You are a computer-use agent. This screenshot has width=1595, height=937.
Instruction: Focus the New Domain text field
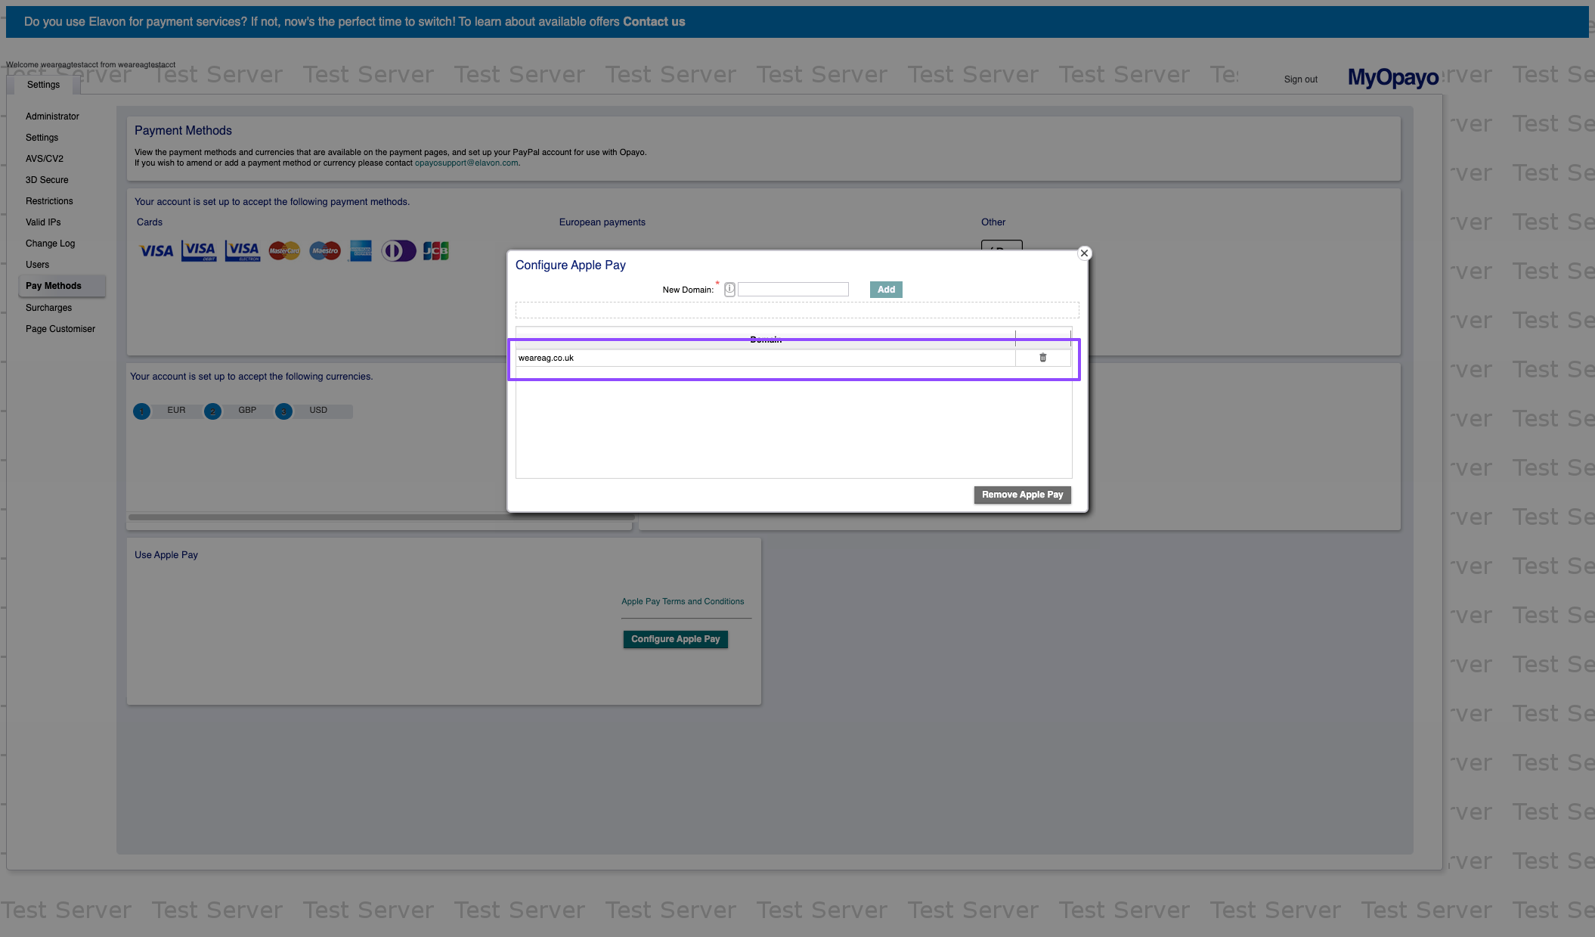coord(793,290)
